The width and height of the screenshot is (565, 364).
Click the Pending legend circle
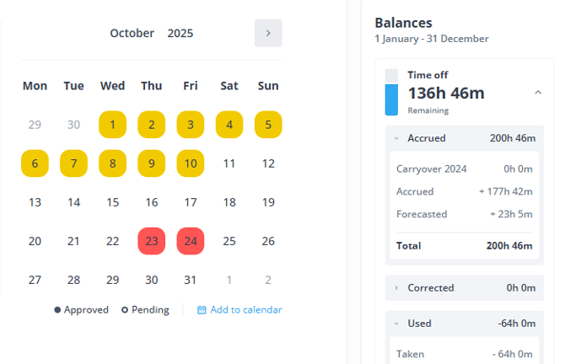point(125,310)
